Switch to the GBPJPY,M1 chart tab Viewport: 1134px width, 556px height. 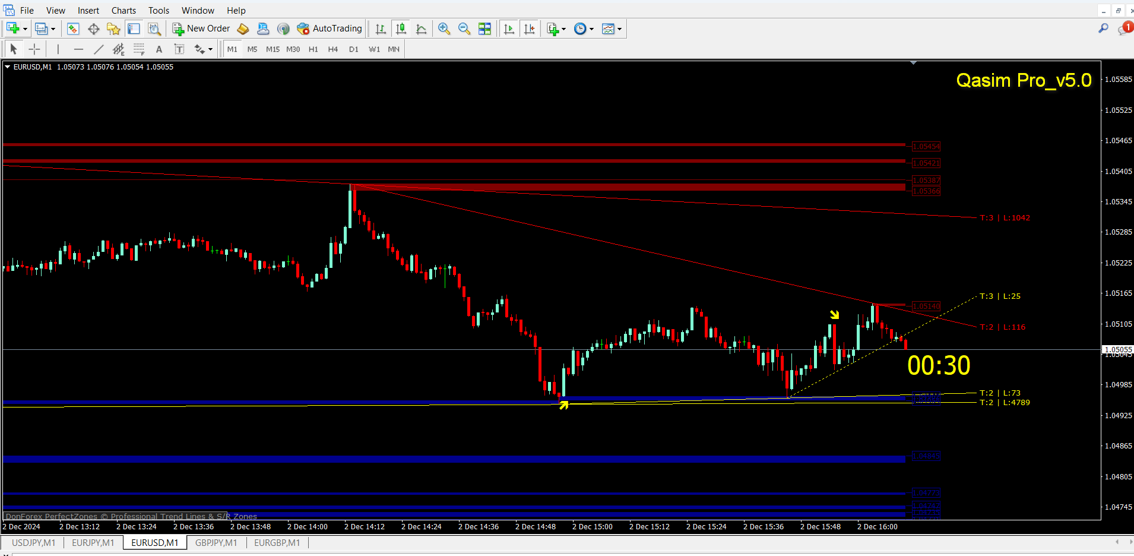tap(216, 542)
